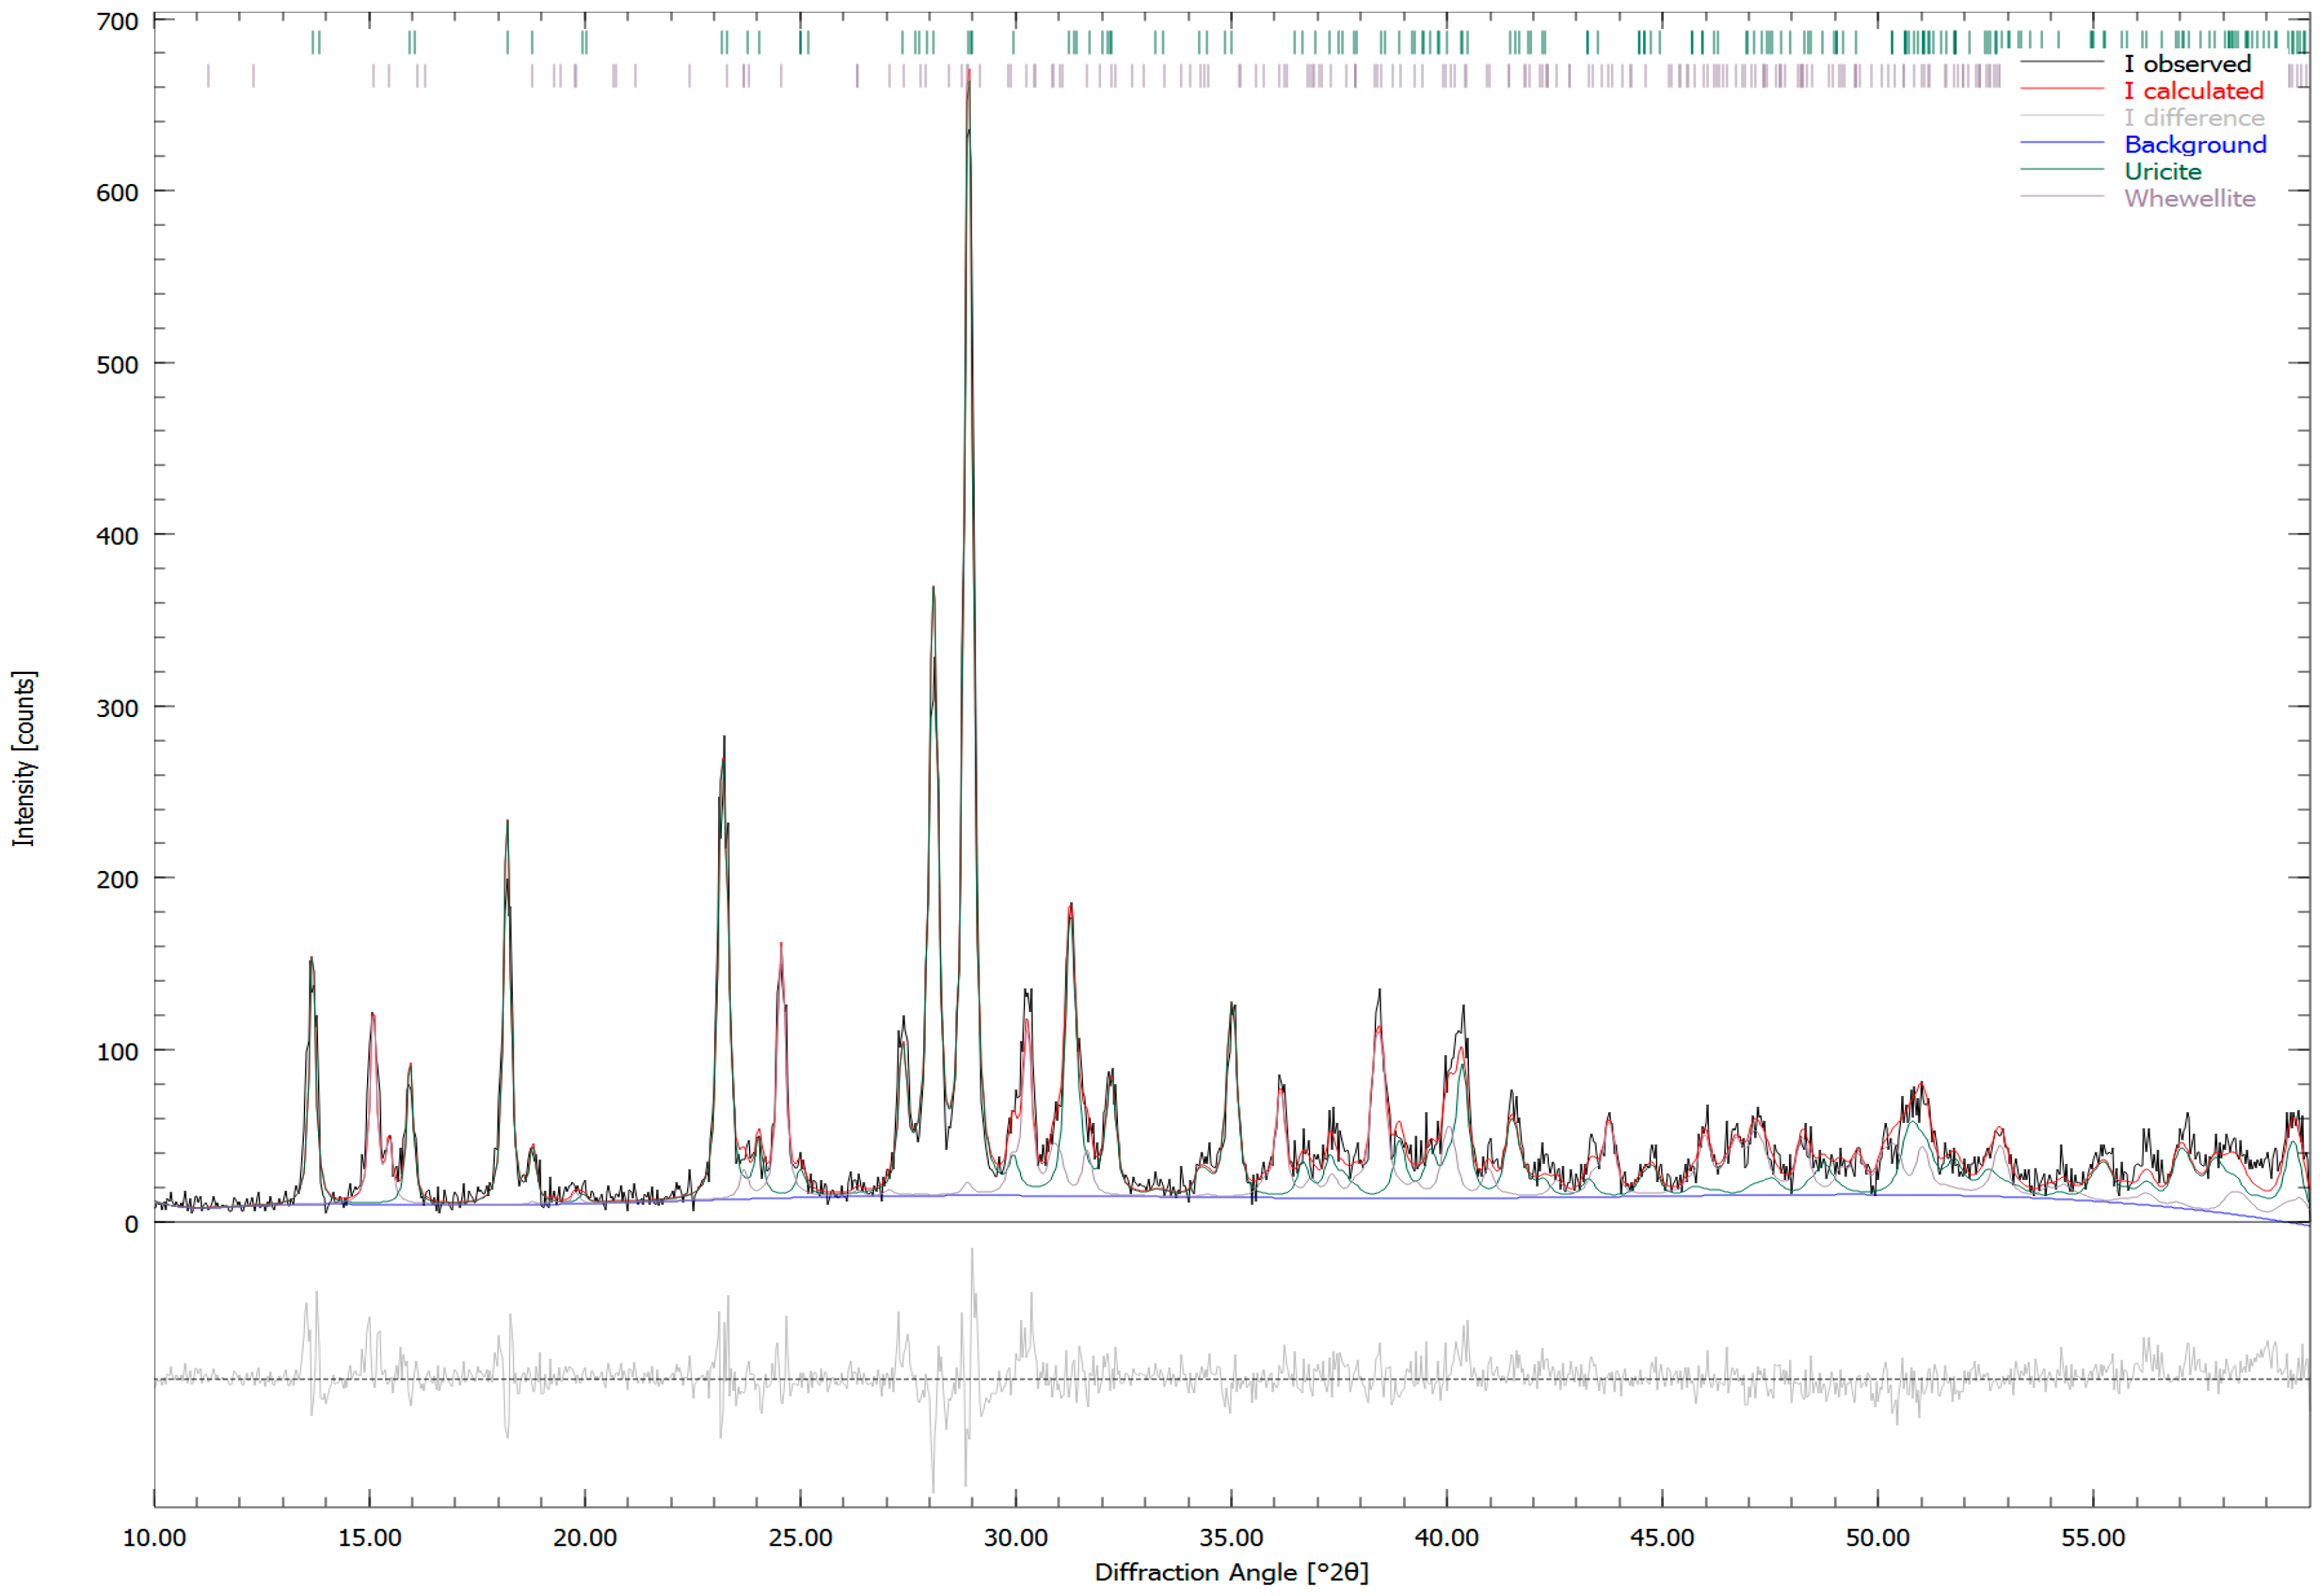The image size is (2320, 1596).
Task: Click the 300 intensity axis label
Action: (117, 708)
